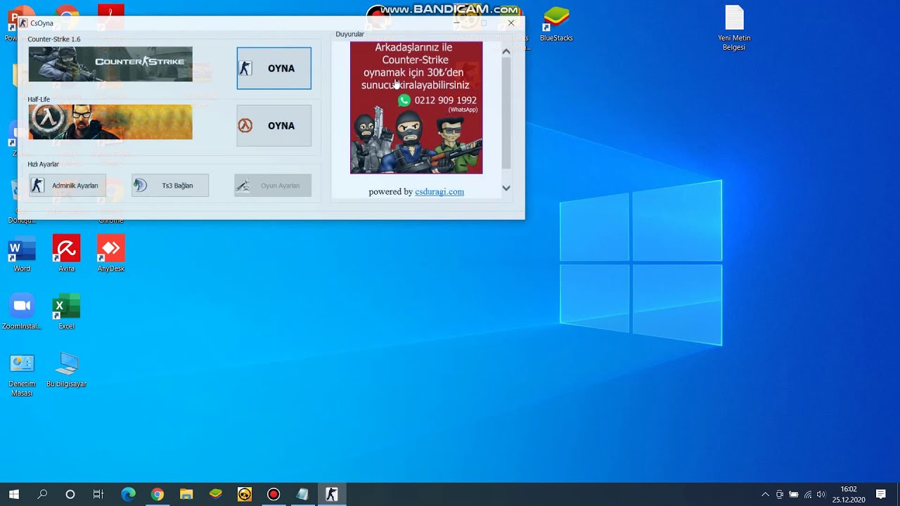Click the Counter-Strike banner image
Viewport: 900px width, 506px height.
[x=110, y=64]
